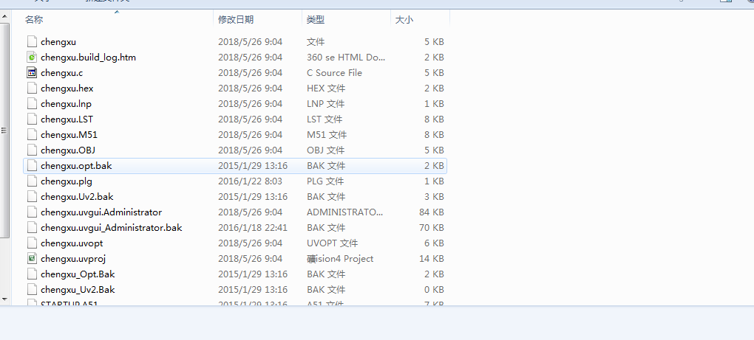
Task: Click the chengxu.plg file icon
Action: [x=32, y=181]
